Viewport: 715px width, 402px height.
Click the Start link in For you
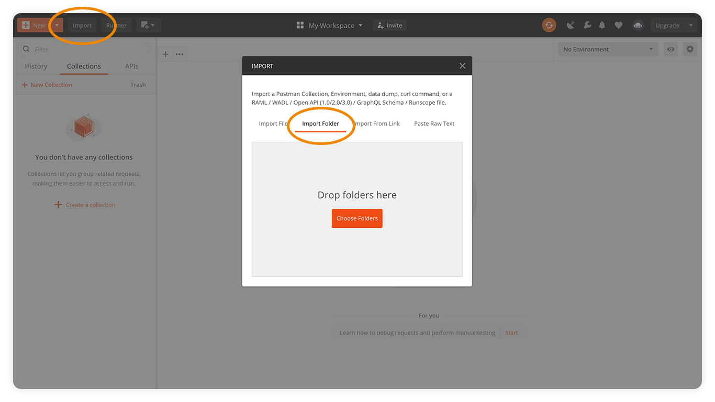click(511, 333)
